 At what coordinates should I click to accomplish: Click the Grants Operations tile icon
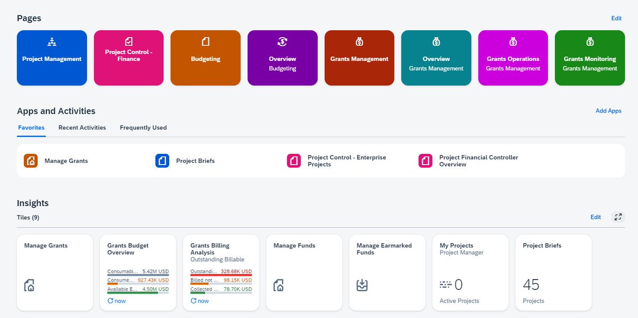513,41
